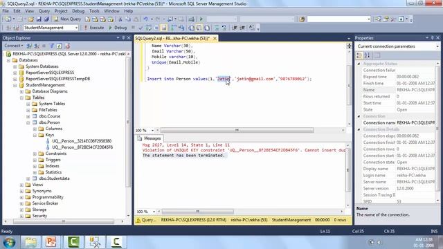
Task: Click the Copy icon in toolbar
Action: pyautogui.click(x=128, y=19)
